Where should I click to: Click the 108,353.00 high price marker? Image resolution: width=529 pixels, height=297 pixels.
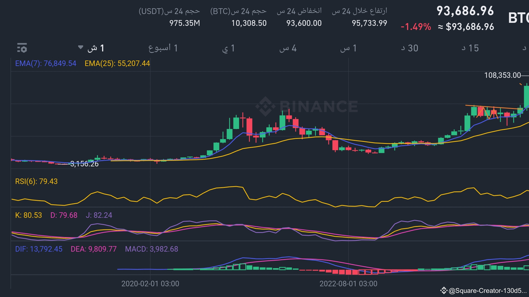[502, 75]
